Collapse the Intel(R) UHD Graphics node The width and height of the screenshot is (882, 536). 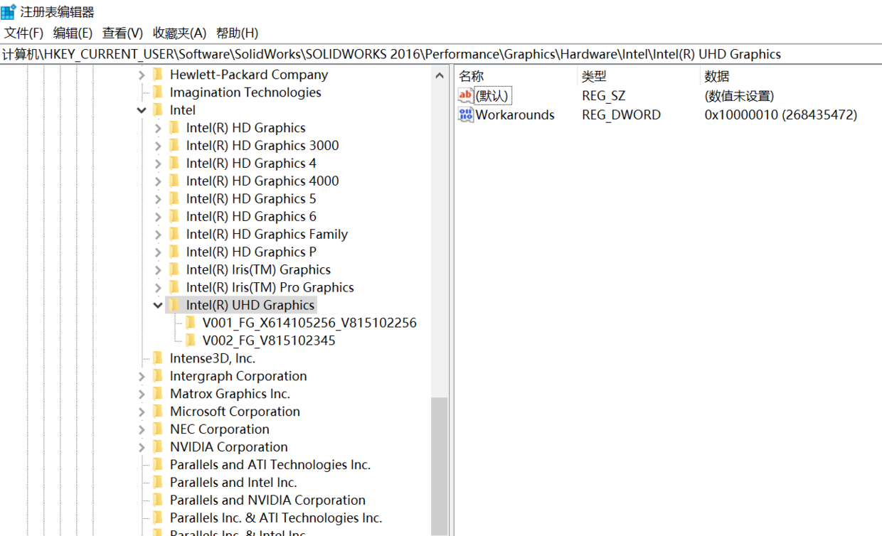(x=158, y=305)
